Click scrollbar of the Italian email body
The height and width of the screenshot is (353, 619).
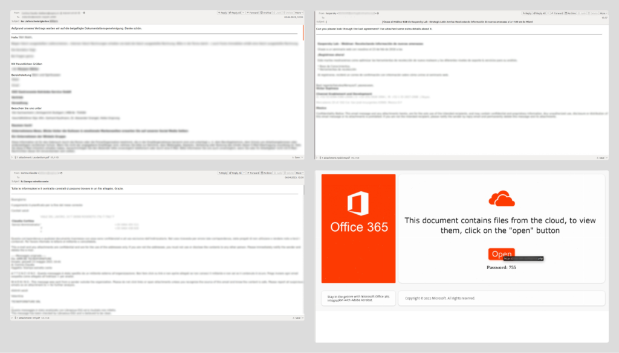click(303, 190)
